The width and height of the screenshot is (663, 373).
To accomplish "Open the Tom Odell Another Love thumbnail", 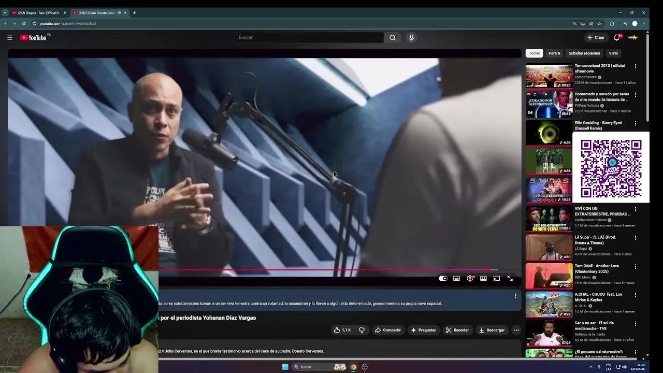I will [549, 276].
